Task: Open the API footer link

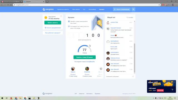Action: [76, 94]
